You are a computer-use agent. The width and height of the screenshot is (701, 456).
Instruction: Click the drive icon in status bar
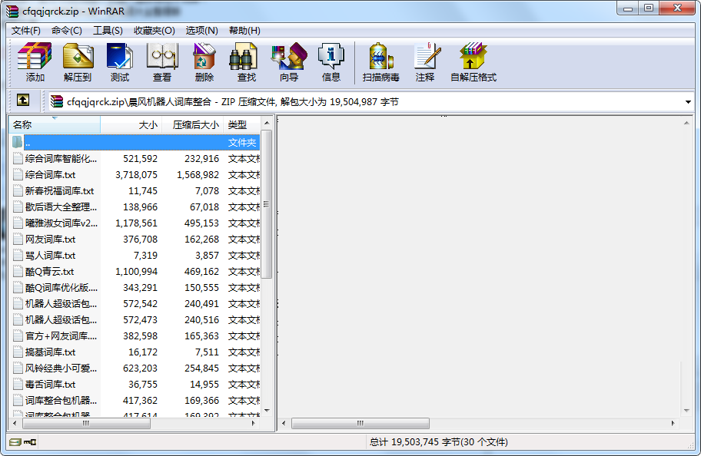(15, 442)
